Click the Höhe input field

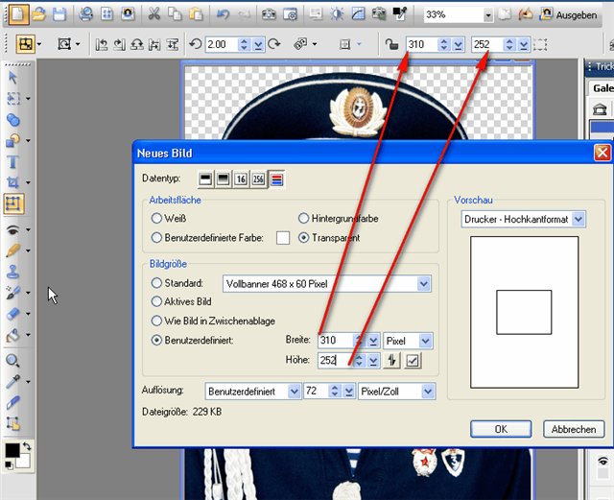[x=336, y=360]
